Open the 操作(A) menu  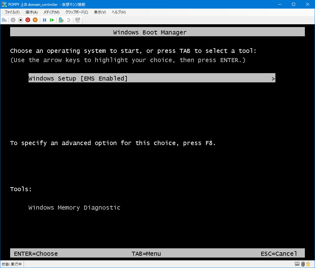click(x=32, y=12)
